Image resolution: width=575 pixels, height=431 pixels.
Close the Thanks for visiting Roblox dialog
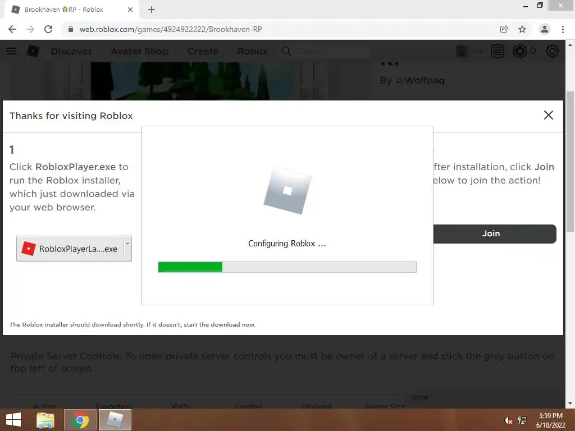[548, 115]
